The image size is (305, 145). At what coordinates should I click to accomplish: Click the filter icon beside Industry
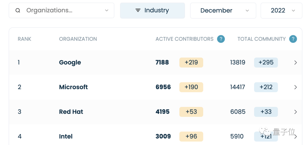tap(138, 10)
